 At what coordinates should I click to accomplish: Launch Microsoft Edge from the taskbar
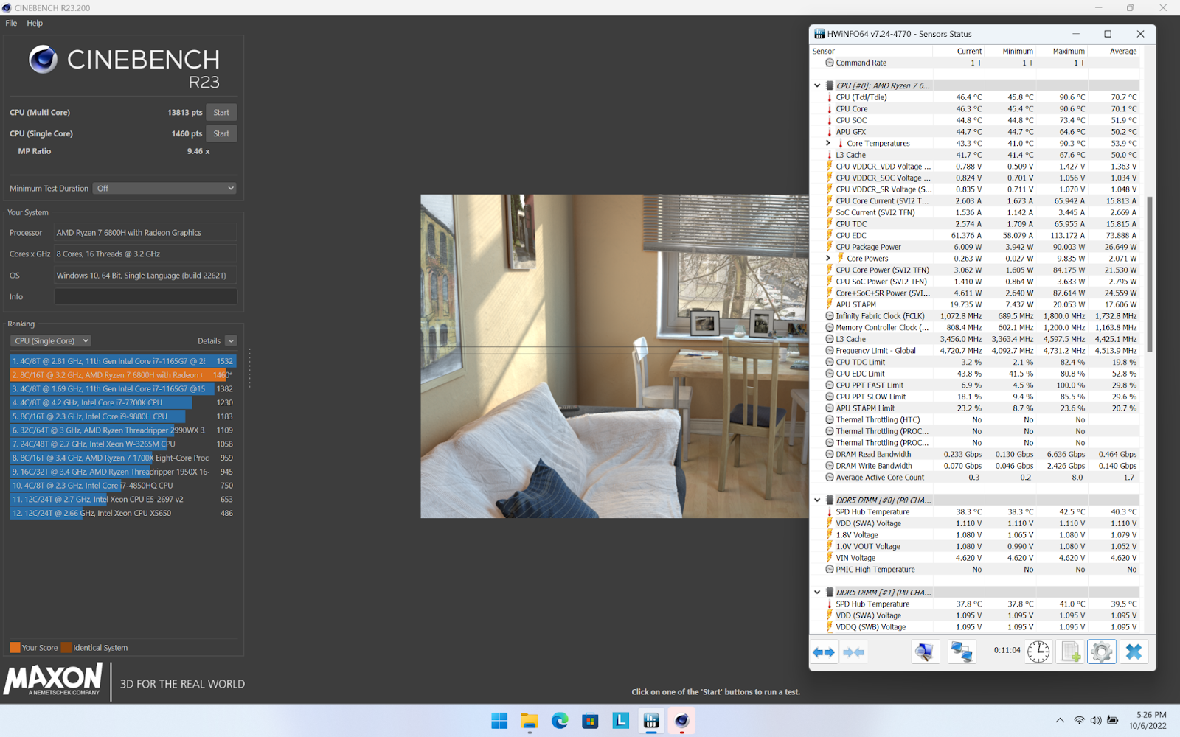click(560, 721)
